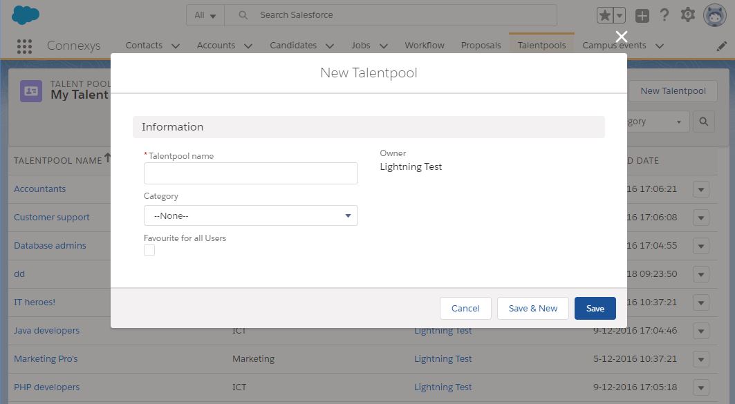Click the Connexys app name
Screen dimensions: 735x404
pyautogui.click(x=73, y=46)
